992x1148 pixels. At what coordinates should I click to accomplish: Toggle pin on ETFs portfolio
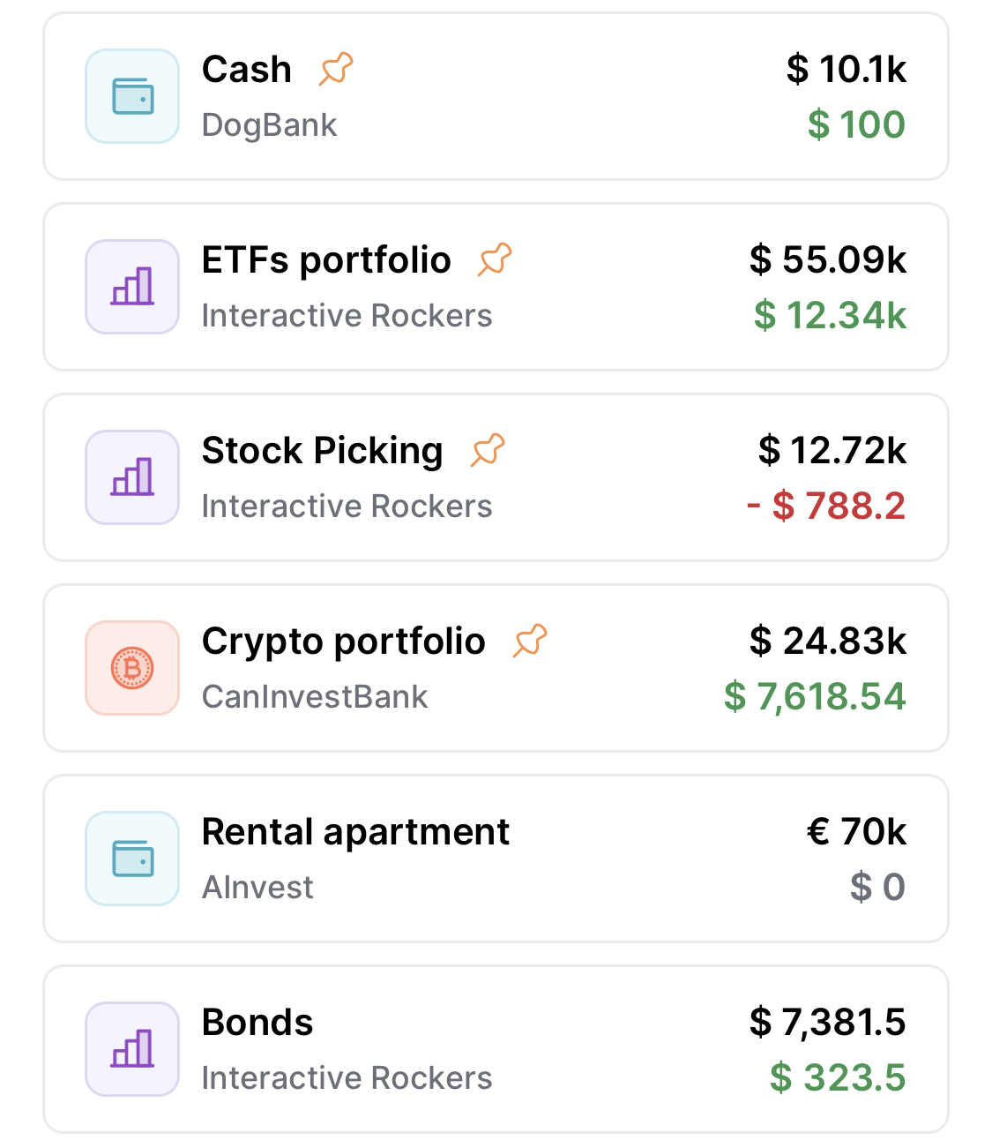click(x=495, y=259)
